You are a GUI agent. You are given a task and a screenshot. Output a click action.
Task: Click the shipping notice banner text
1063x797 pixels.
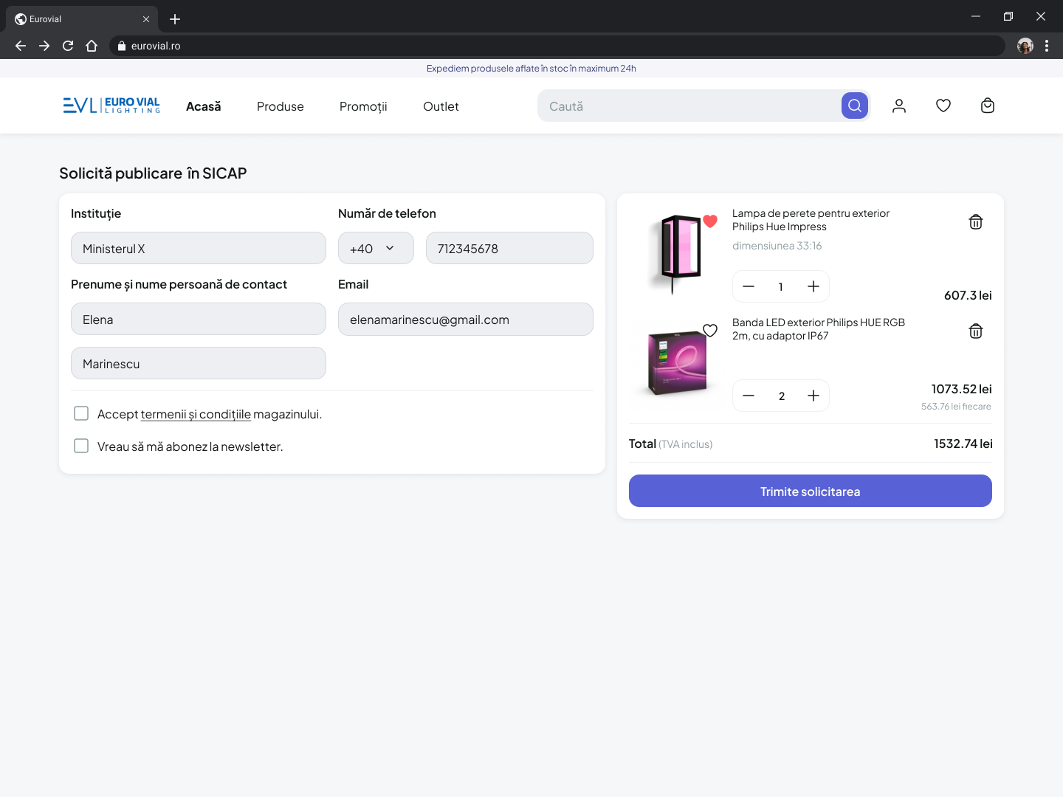[x=531, y=69]
